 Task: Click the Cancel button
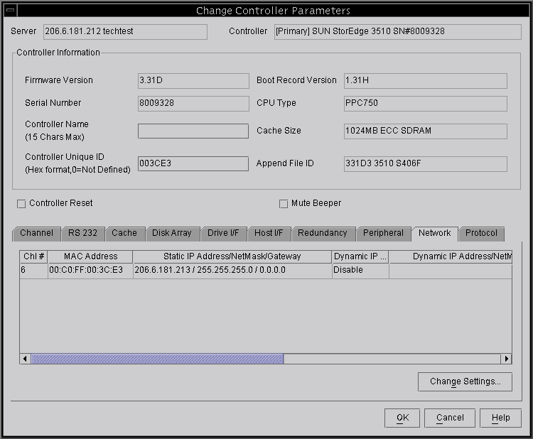450,418
